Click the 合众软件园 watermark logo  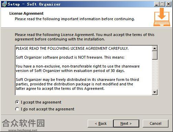[x=23, y=123]
